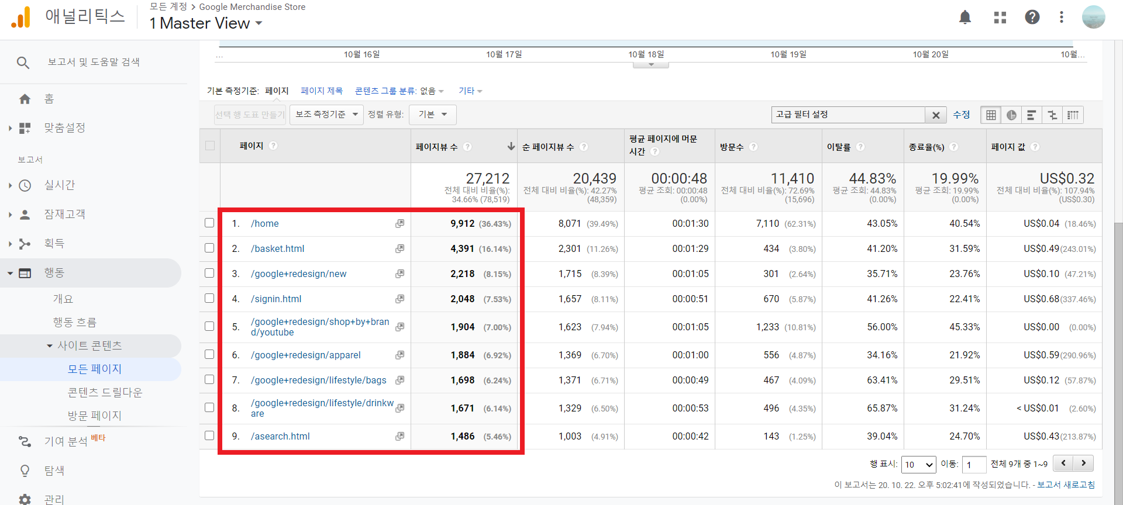Expand the 획득 sidebar section
The height and width of the screenshot is (505, 1123).
click(x=10, y=244)
